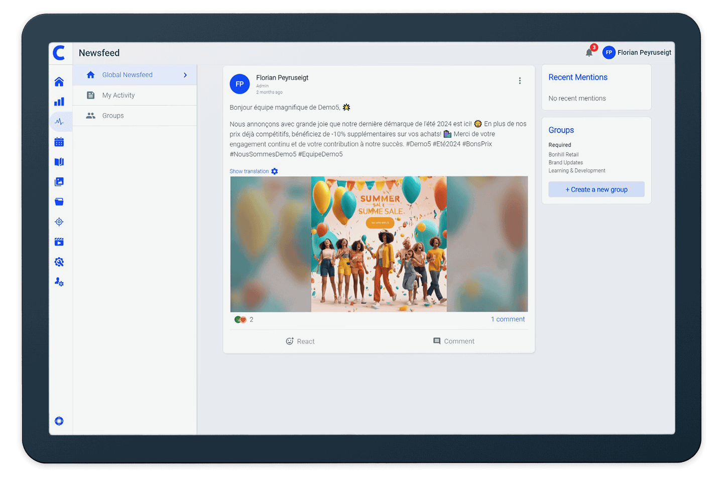This screenshot has width=723, height=478.
Task: Open Florian Peyruseigt profile menu
Action: [637, 53]
